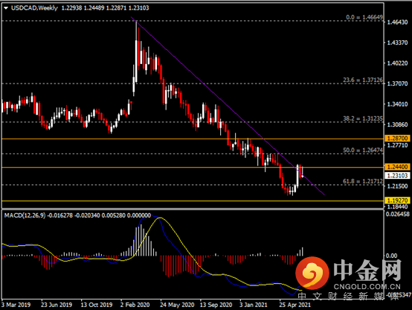Click the 1.46430 price axis label
The image size is (412, 310).
click(x=398, y=22)
